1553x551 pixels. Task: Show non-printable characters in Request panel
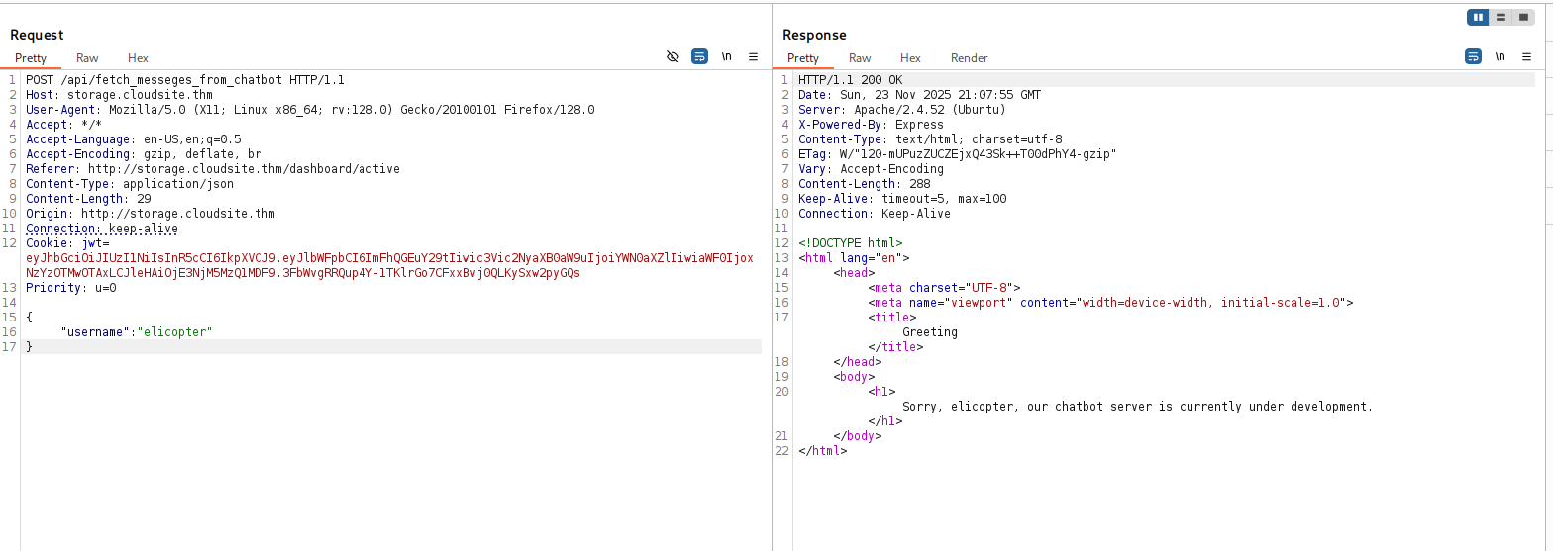coord(726,57)
